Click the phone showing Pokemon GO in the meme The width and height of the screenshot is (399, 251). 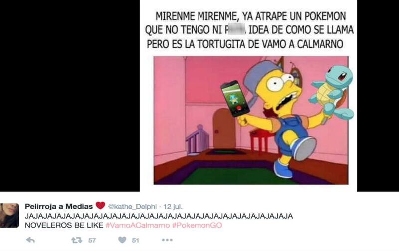[x=235, y=99]
